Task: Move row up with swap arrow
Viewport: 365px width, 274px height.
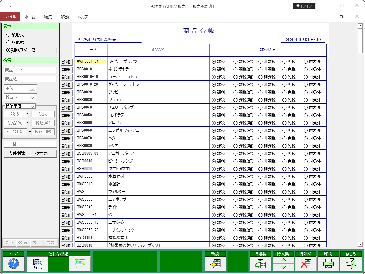Action: [283, 260]
